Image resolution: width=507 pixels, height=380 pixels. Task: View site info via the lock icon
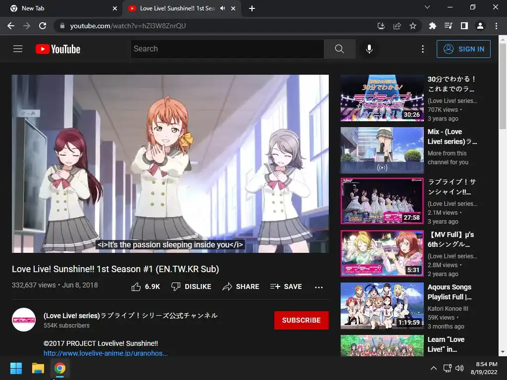62,26
